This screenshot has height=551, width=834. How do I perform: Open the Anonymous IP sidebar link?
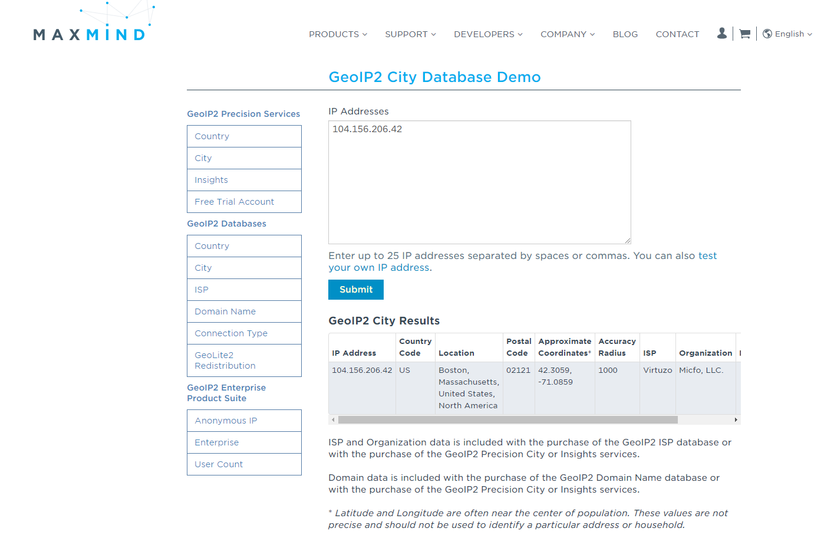(x=244, y=421)
